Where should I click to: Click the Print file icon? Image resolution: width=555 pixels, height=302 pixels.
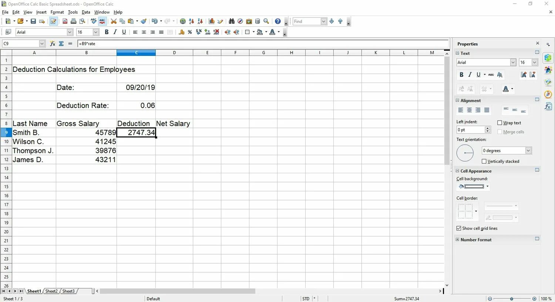[73, 21]
